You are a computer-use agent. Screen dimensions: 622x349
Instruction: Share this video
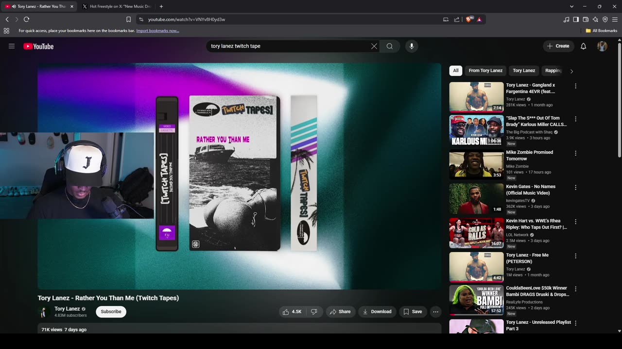click(340, 312)
